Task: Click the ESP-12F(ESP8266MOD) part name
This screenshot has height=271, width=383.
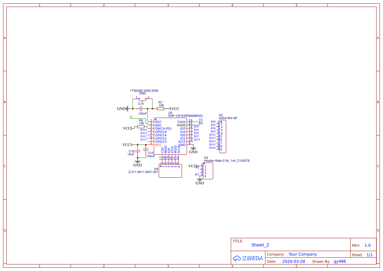Action: [x=186, y=116]
